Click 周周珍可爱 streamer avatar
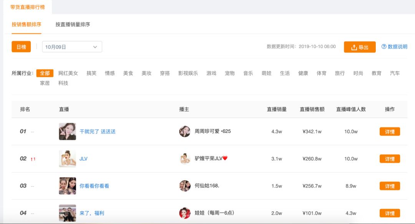 pos(185,131)
